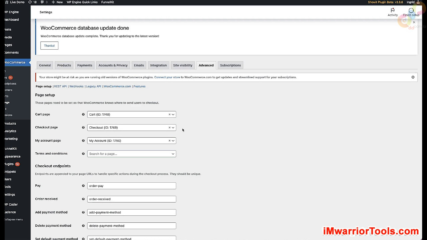Follow the Connect your store link
427x240 pixels.
[x=167, y=77]
